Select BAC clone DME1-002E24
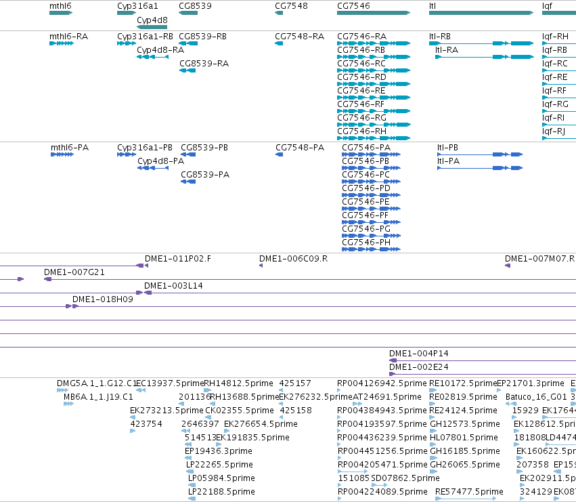The width and height of the screenshot is (576, 502). 419,367
